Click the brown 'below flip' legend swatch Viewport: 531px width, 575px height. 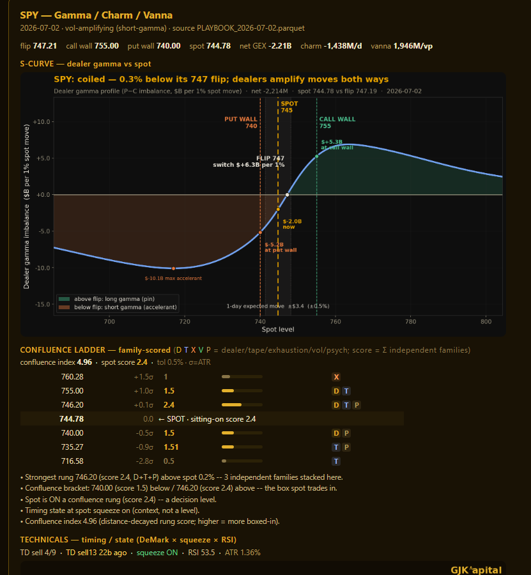[64, 307]
